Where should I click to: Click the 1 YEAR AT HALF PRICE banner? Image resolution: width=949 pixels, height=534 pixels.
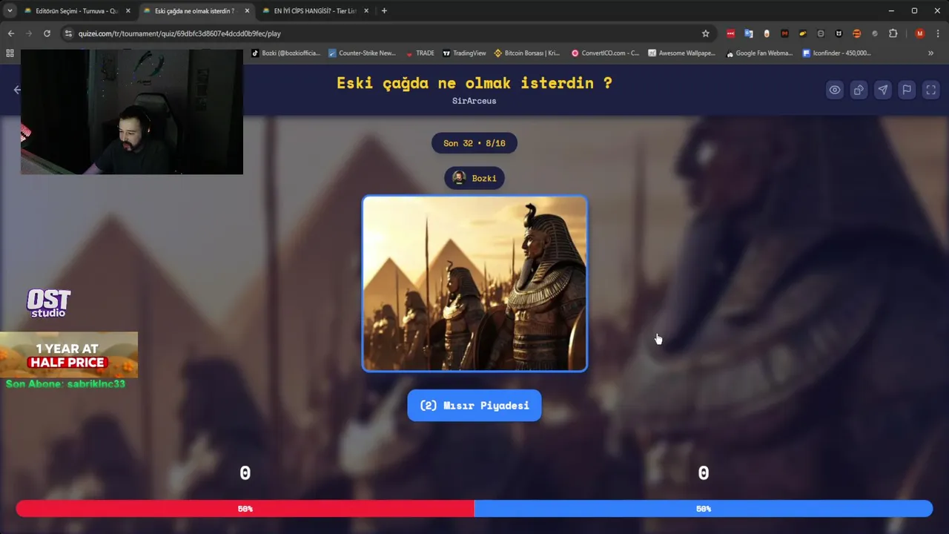coord(69,355)
